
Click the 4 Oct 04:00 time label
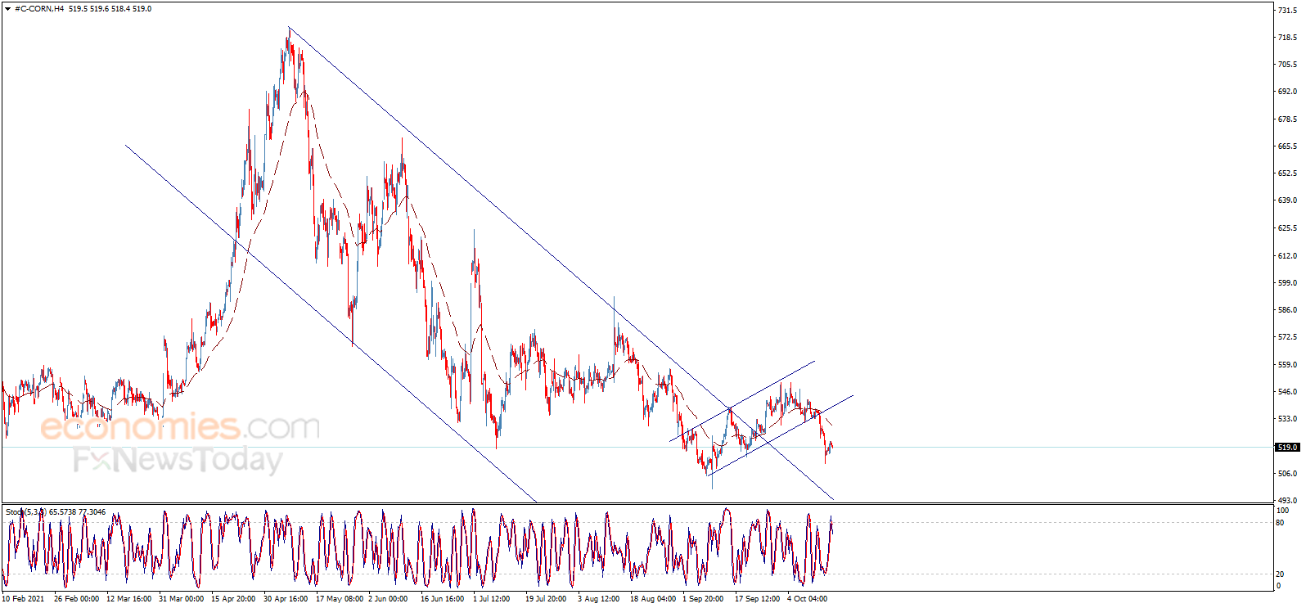tap(807, 599)
